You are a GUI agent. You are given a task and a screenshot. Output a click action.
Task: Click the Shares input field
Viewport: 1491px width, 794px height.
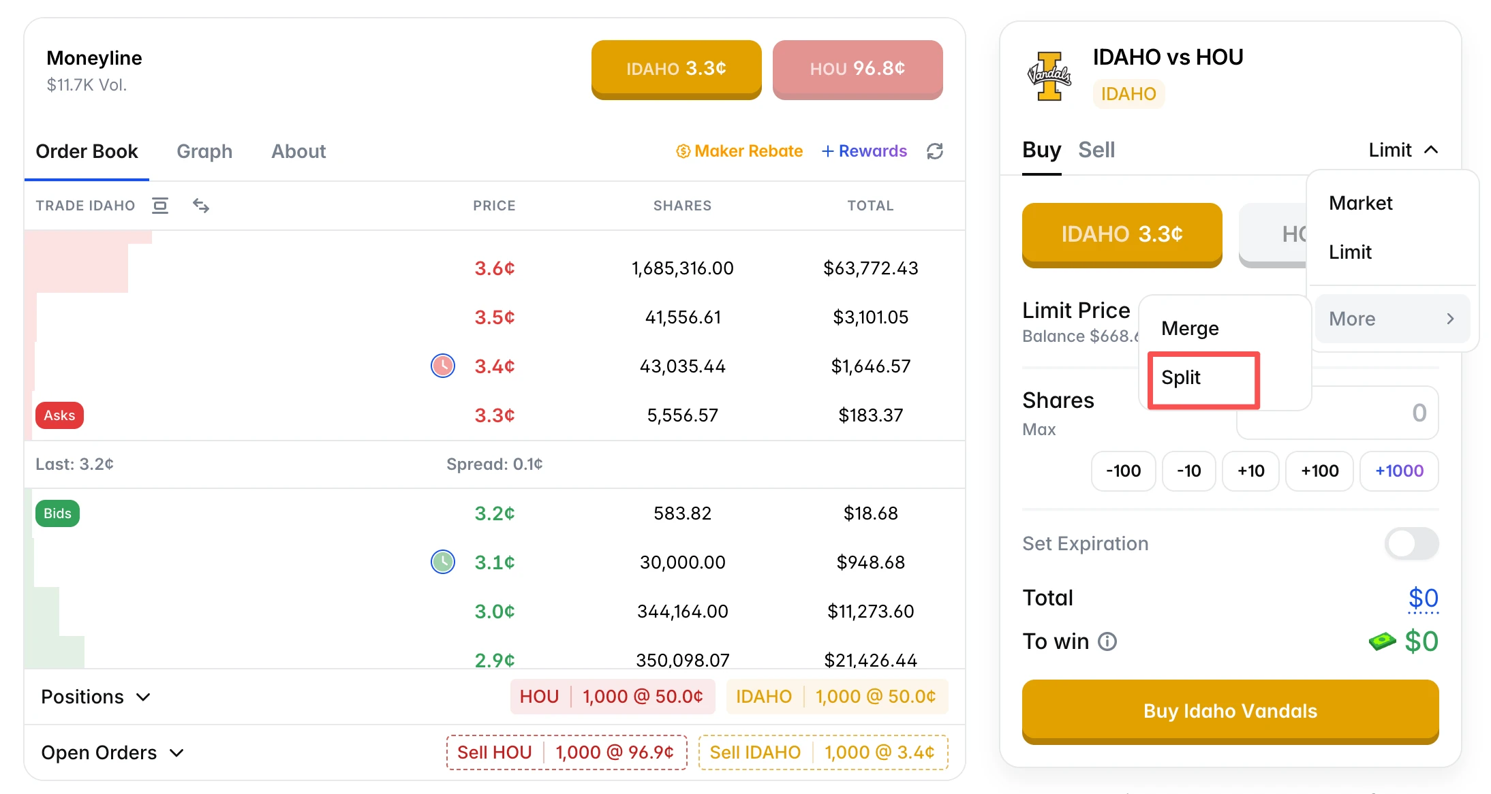[x=1336, y=413]
